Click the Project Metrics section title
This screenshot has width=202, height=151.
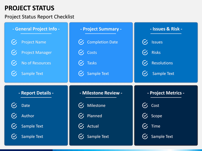(x=166, y=93)
